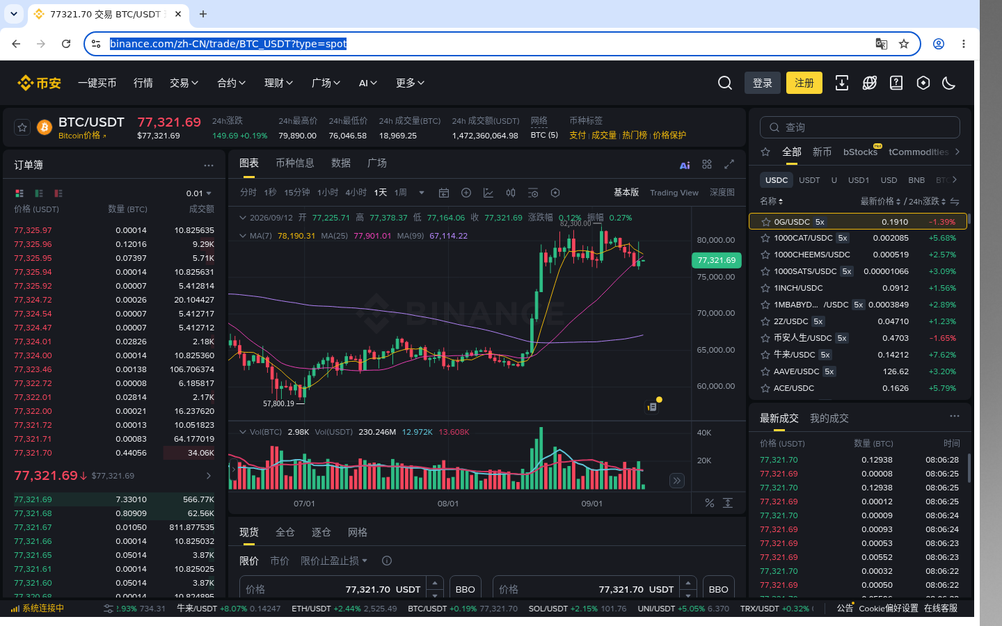Open the 0.01 price precision dropdown
Viewport: 1002px width, 626px height.
click(x=199, y=193)
